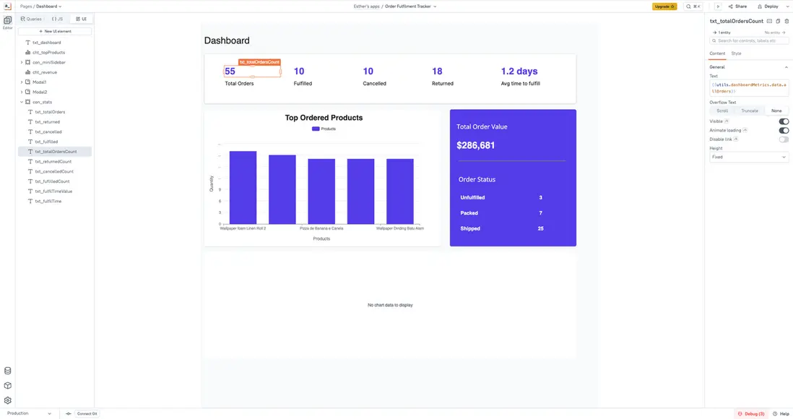Switch to the Style tab in the inspector
The height and width of the screenshot is (419, 793).
pos(736,53)
